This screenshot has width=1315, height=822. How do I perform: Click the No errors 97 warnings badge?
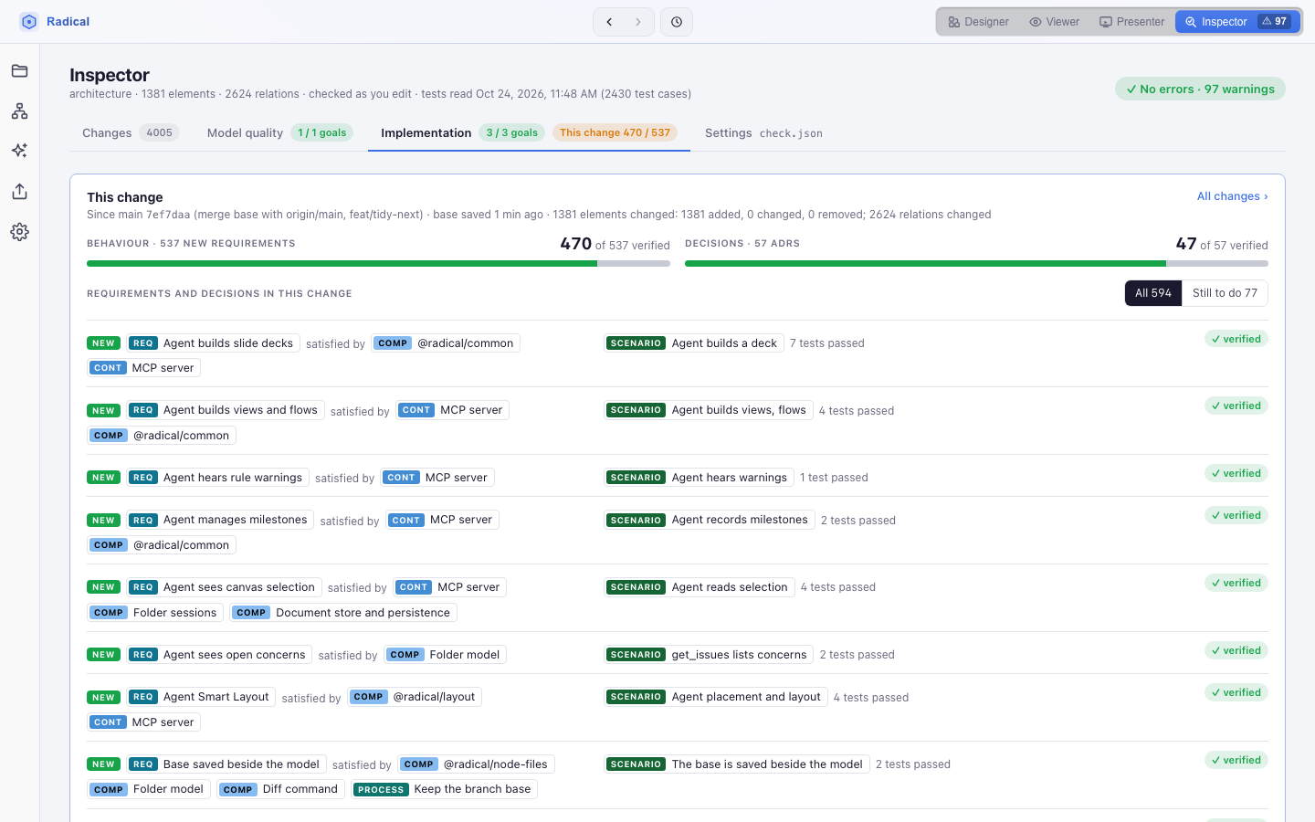1200,89
